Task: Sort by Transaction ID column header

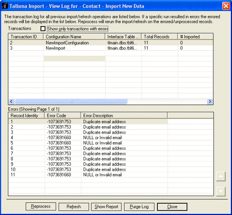Action: click(26, 37)
